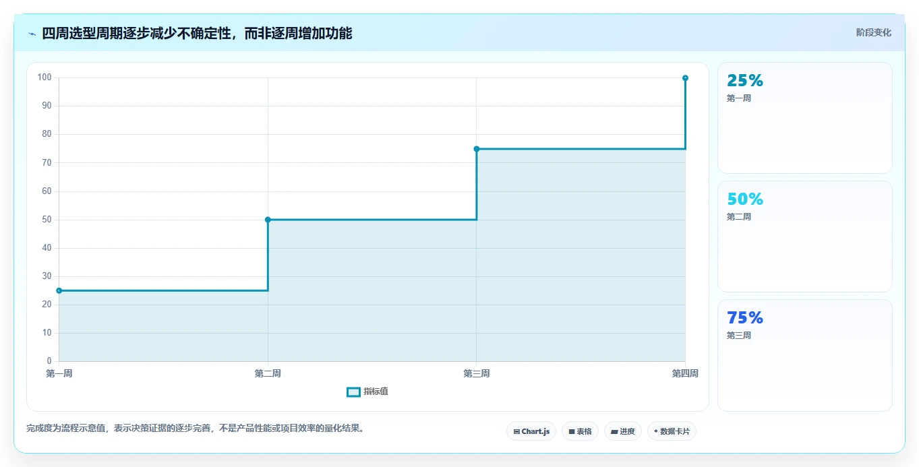Screen dimensions: 919x467
Task: Open the 25% 第一周 stat card
Action: (x=805, y=118)
